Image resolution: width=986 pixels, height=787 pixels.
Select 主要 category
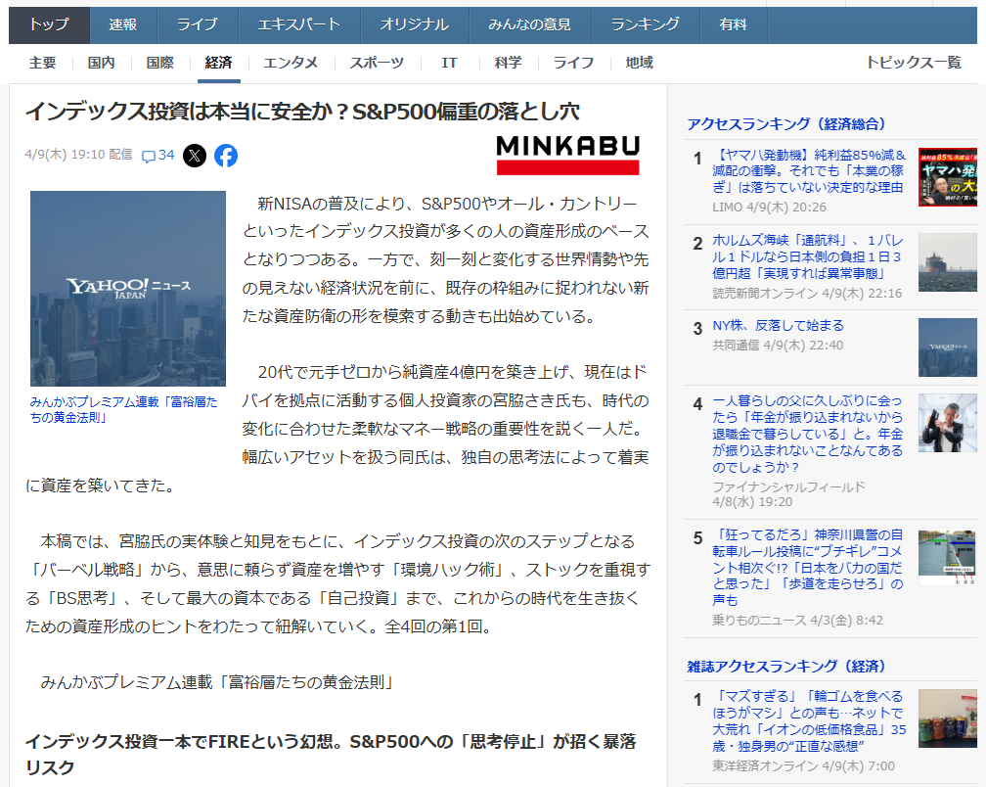point(42,63)
